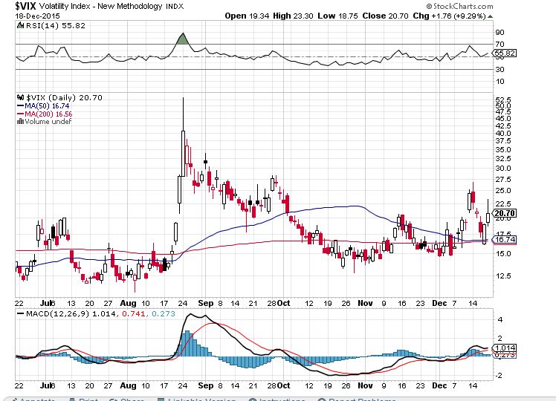This screenshot has height=401, width=556.
Task: Click the Nov label below the MACD panel
Action: [365, 385]
